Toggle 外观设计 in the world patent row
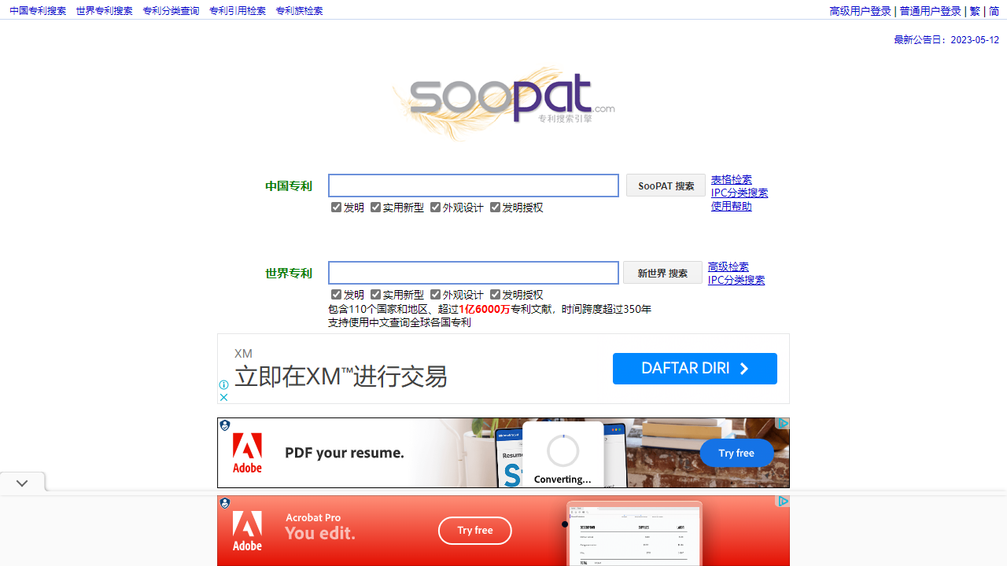Viewport: 1007px width, 566px height. point(436,294)
